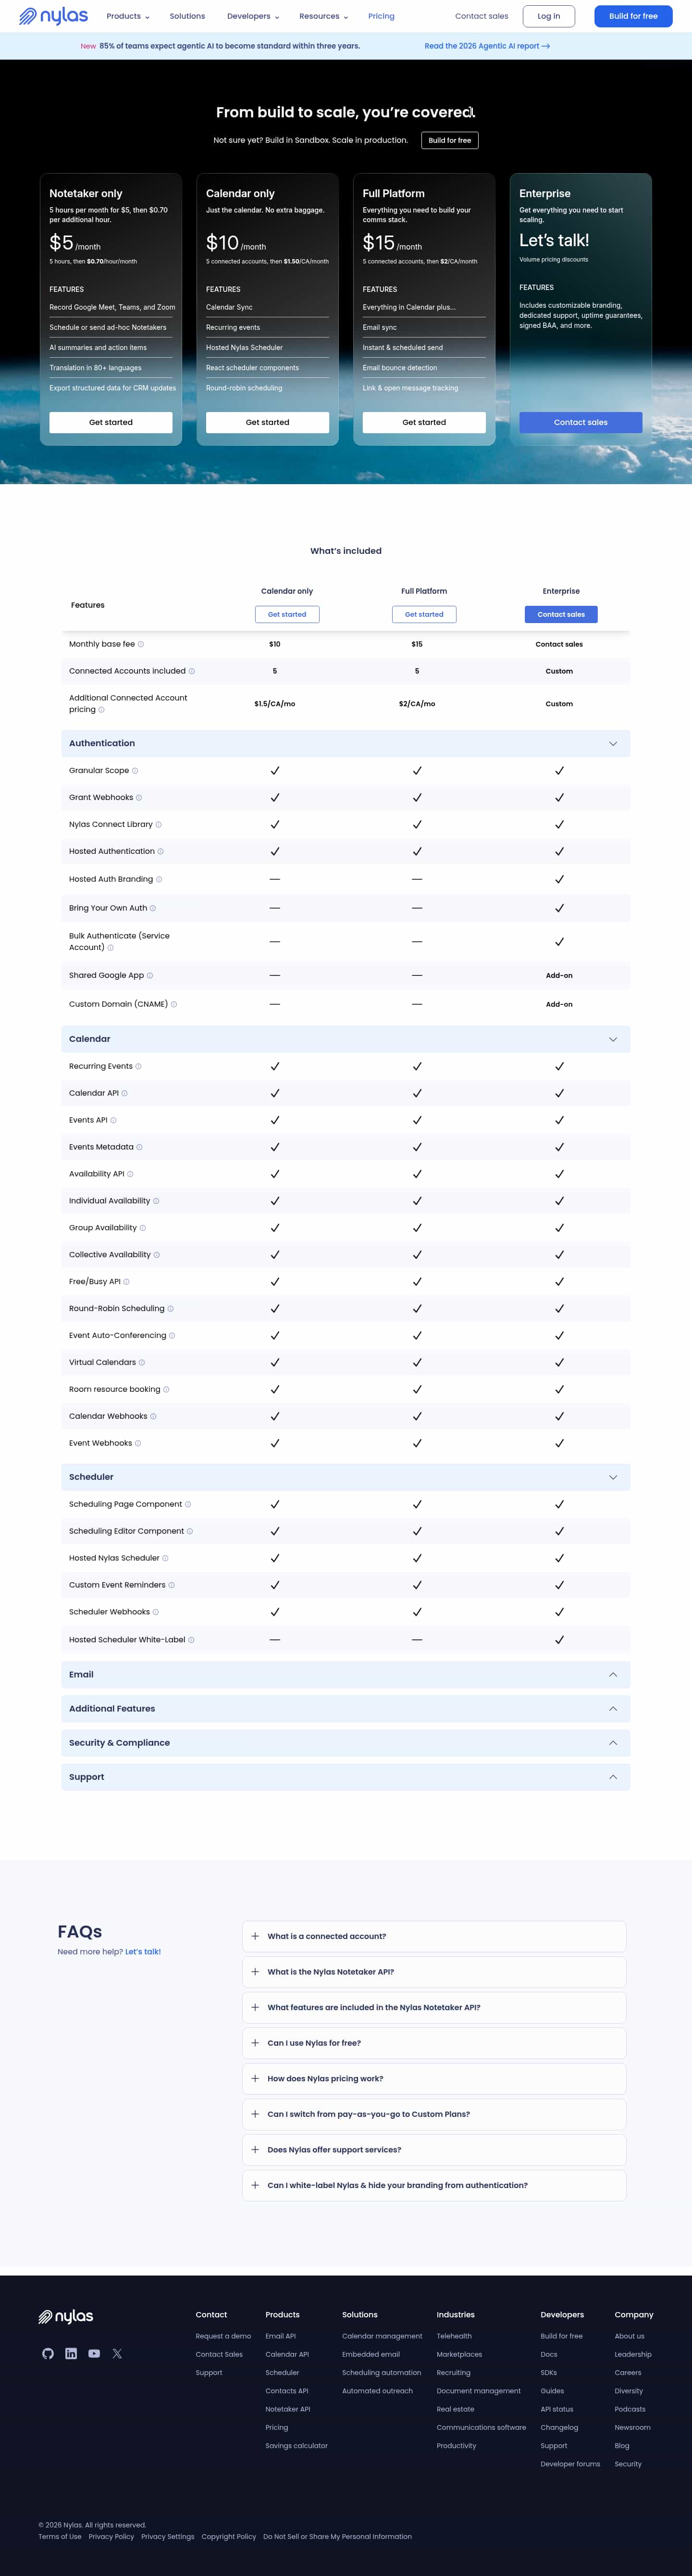The image size is (692, 2576).
Task: Click the info icon beside Monthly base fee
Action: (x=141, y=644)
